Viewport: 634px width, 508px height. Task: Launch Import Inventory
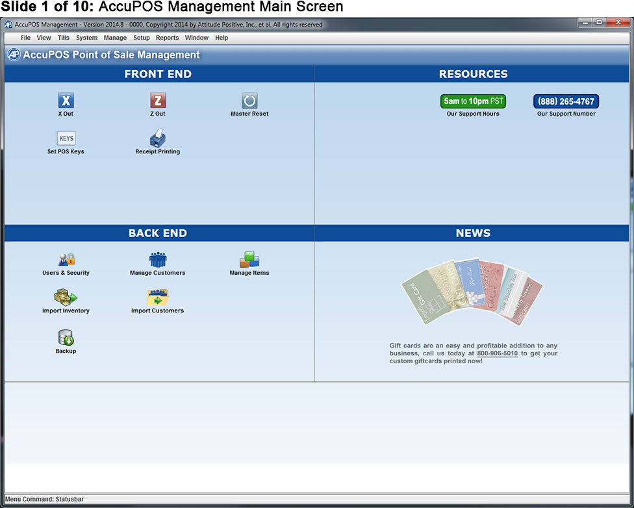(66, 298)
